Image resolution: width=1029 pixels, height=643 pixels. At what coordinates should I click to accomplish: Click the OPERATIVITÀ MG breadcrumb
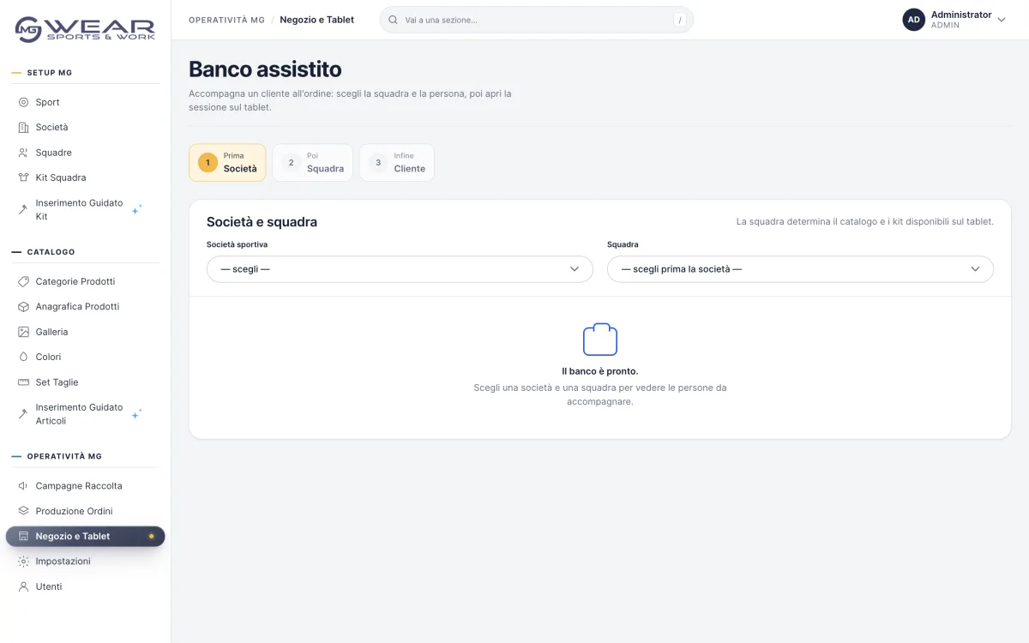[226, 20]
